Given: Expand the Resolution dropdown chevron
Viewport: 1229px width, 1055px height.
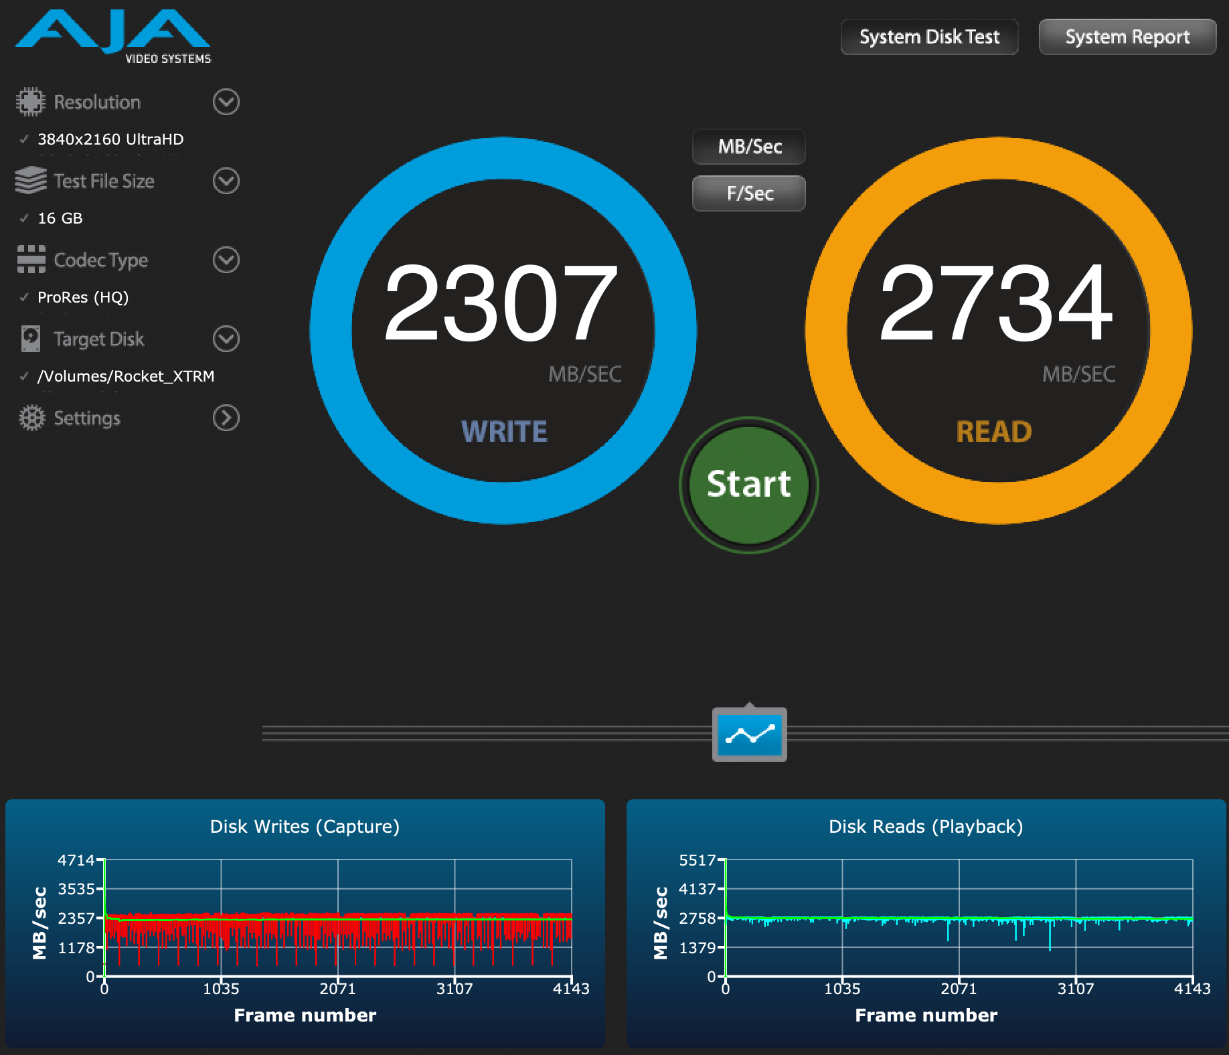Looking at the screenshot, I should click(226, 102).
